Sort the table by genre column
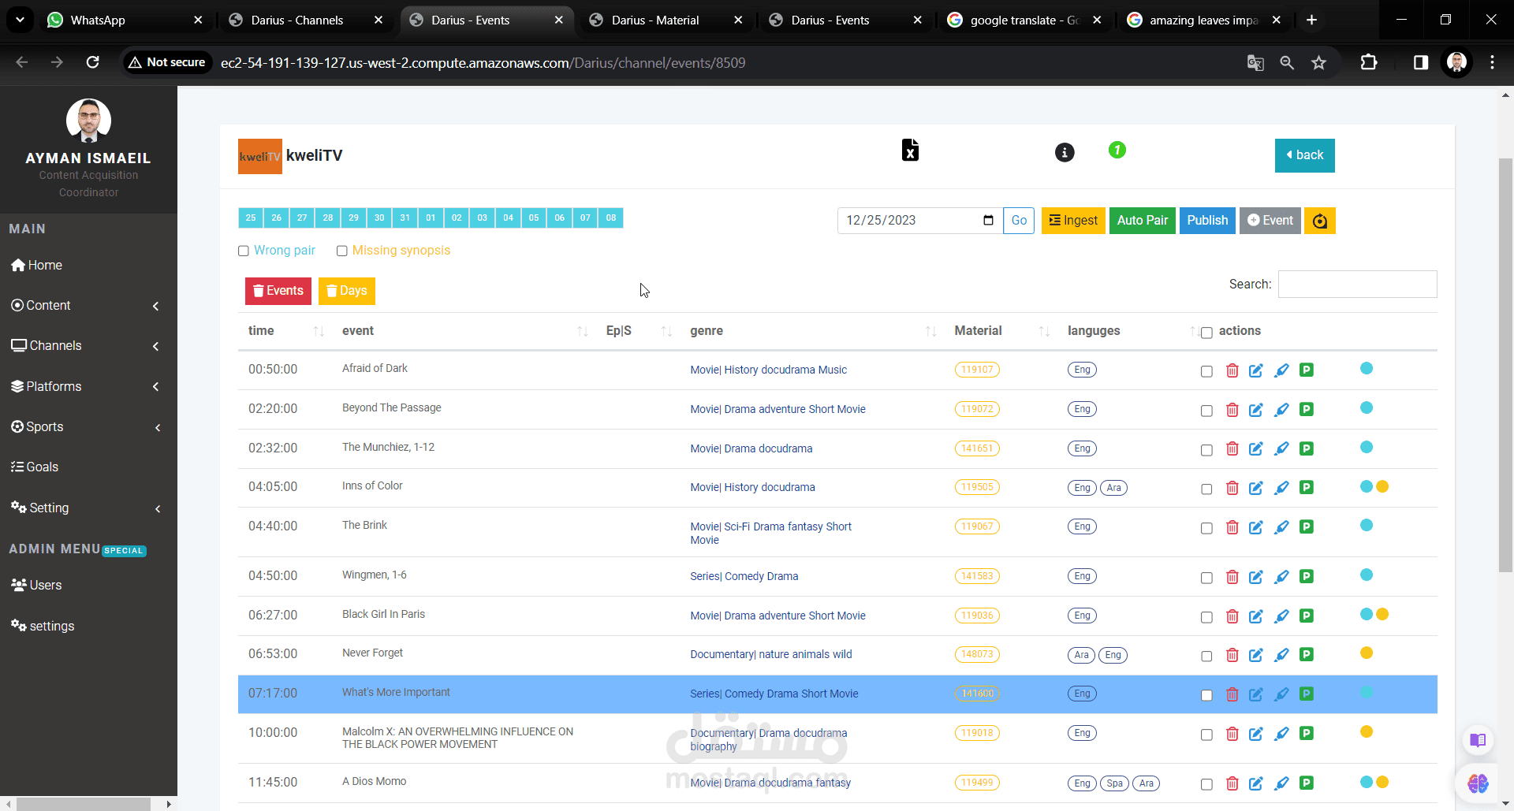Image resolution: width=1514 pixels, height=811 pixels. tap(812, 331)
